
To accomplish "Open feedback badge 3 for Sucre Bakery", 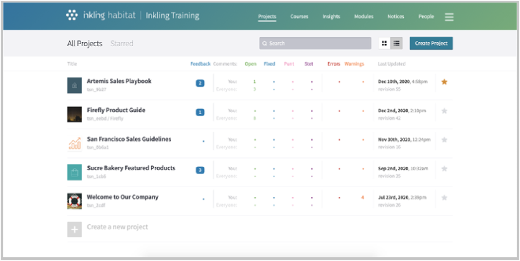I will tap(200, 170).
